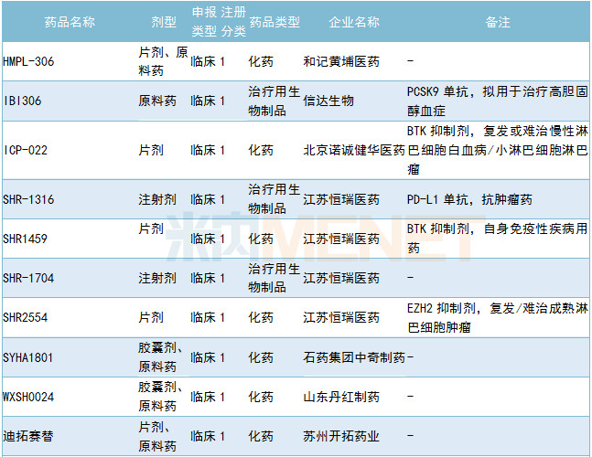Click the 自身免疫性疾病 remark for SHR1459

(x=497, y=239)
